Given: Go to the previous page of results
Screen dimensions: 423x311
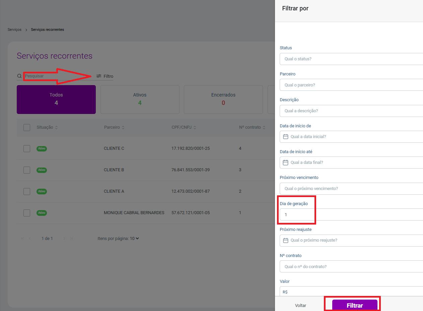Looking at the screenshot, I should tap(30, 239).
